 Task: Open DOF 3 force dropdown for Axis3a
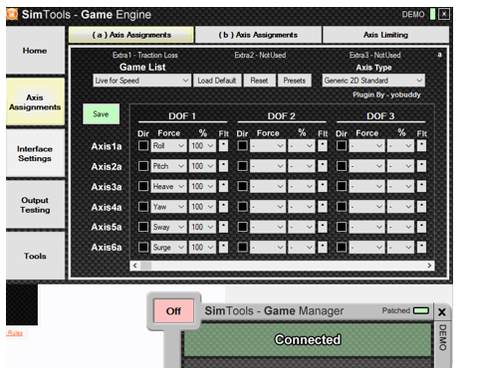pos(366,186)
